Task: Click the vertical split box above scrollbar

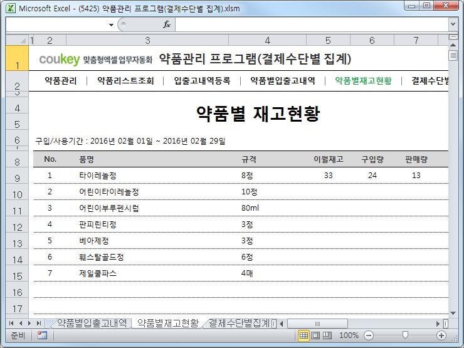Action: click(453, 37)
